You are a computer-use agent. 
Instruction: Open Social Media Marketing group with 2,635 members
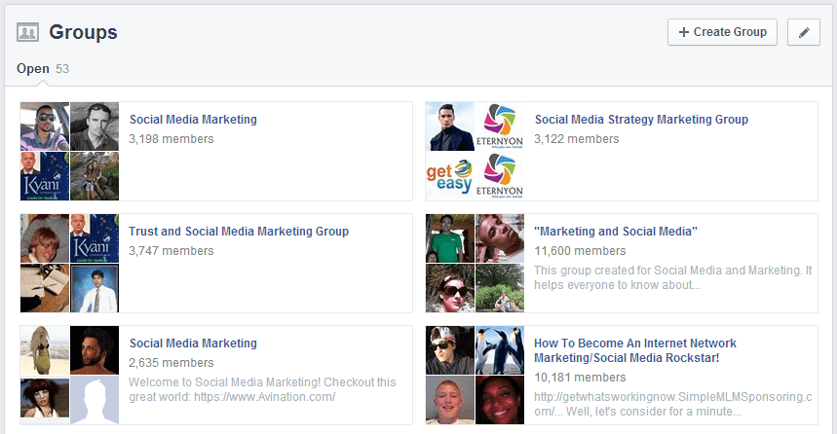(x=193, y=344)
